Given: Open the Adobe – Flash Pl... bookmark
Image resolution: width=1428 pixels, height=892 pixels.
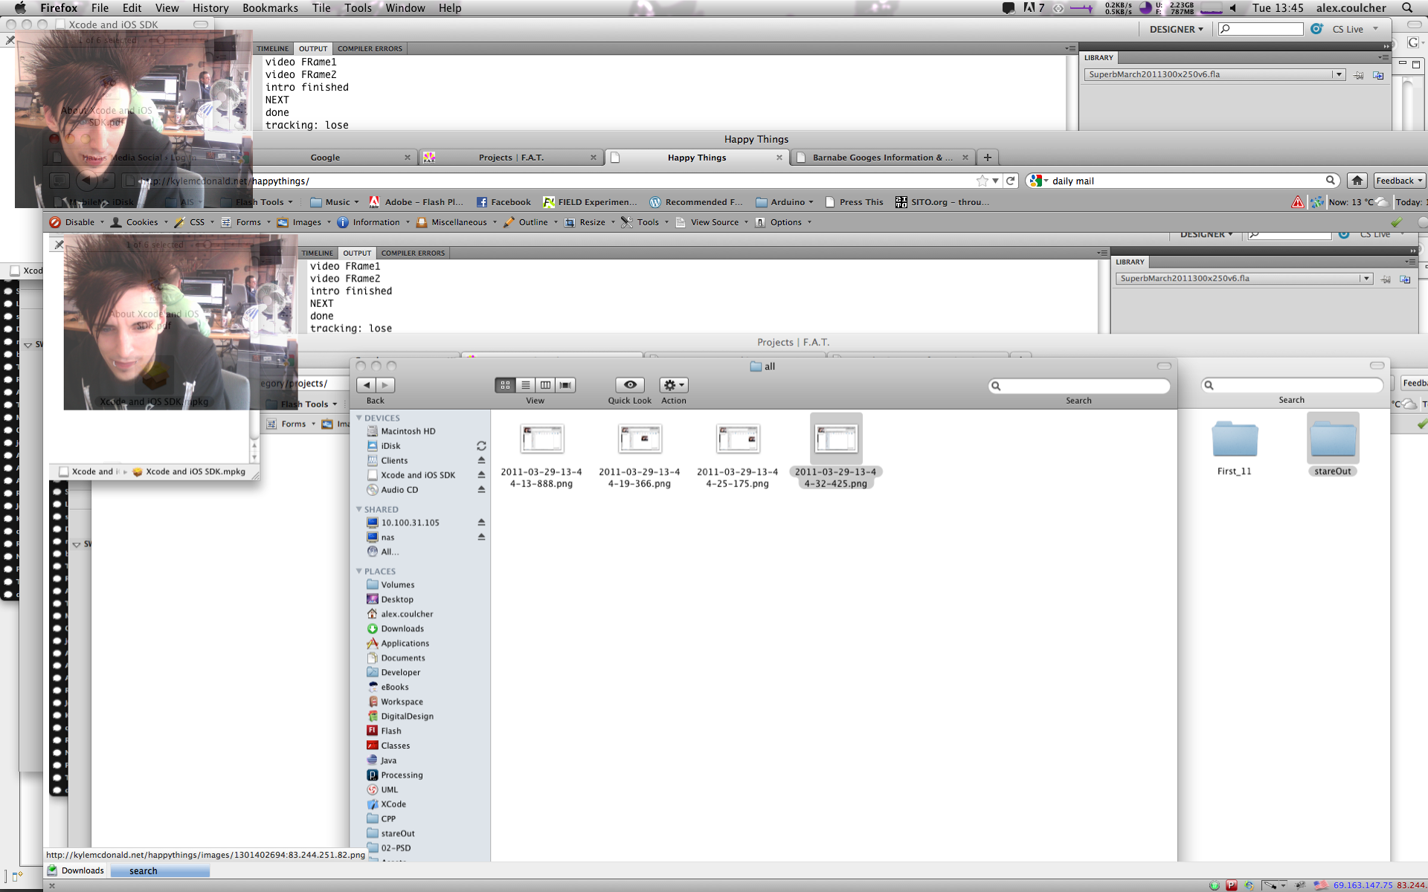Looking at the screenshot, I should [x=416, y=202].
